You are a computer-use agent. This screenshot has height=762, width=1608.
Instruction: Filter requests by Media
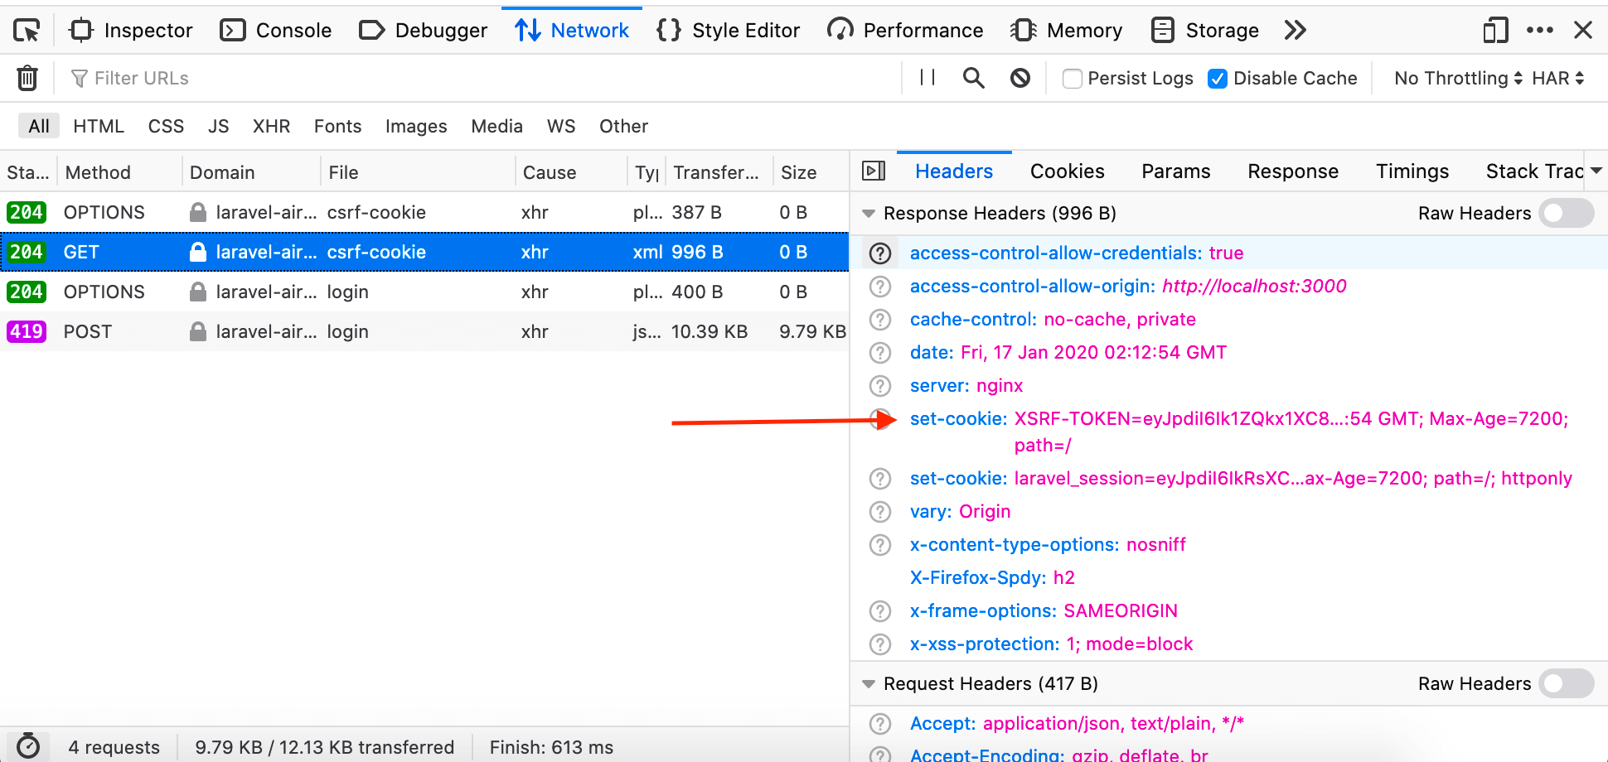click(x=496, y=126)
